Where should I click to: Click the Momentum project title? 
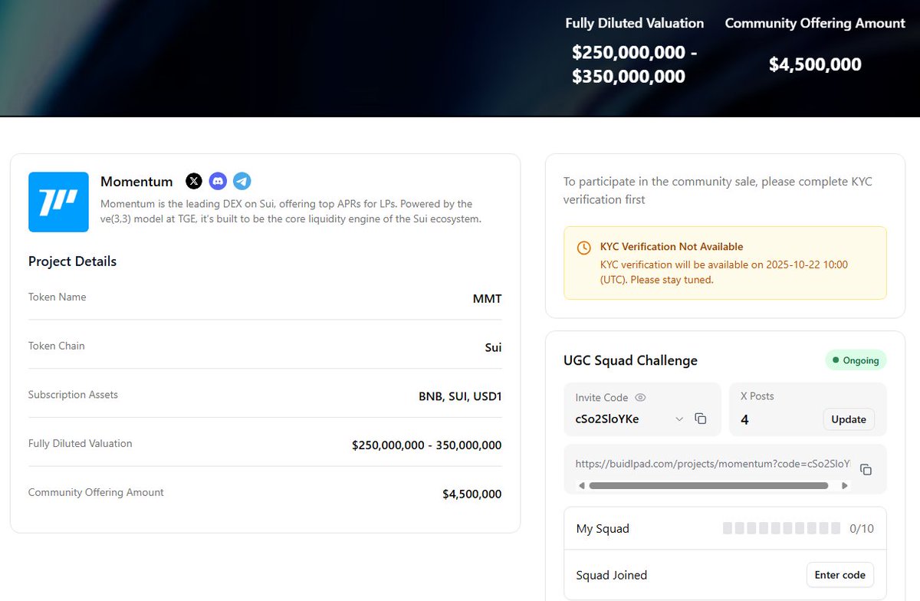136,182
